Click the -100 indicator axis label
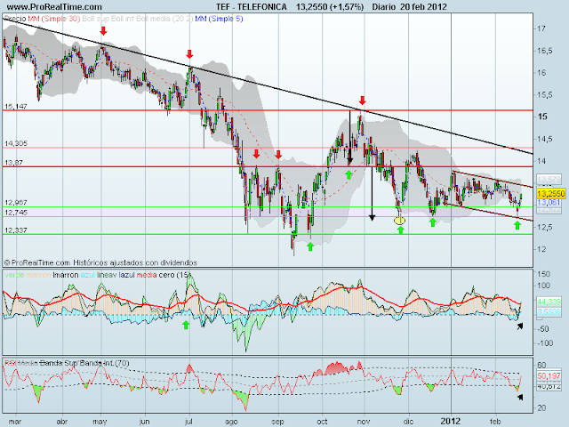Screen dimensions: 569x427 pyautogui.click(x=545, y=342)
